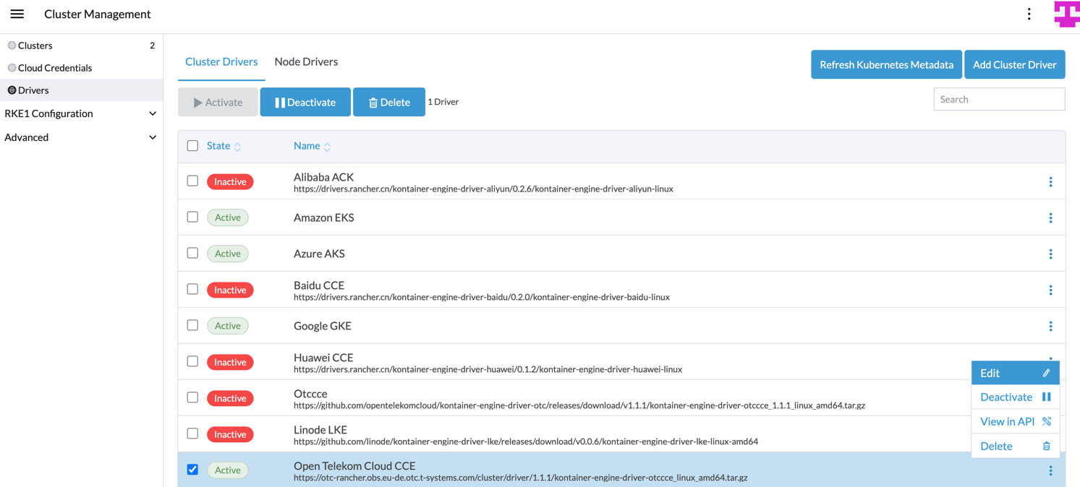1080x487 pixels.
Task: Select the Azure AKS checkbox
Action: click(192, 253)
